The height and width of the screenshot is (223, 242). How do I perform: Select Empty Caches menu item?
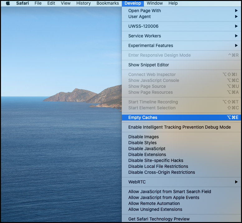[x=182, y=117]
